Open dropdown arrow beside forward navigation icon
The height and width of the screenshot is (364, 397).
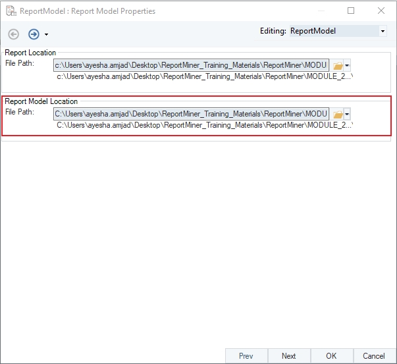(46, 35)
